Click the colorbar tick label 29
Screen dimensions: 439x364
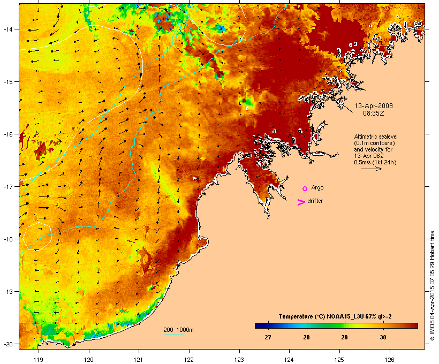click(344, 337)
